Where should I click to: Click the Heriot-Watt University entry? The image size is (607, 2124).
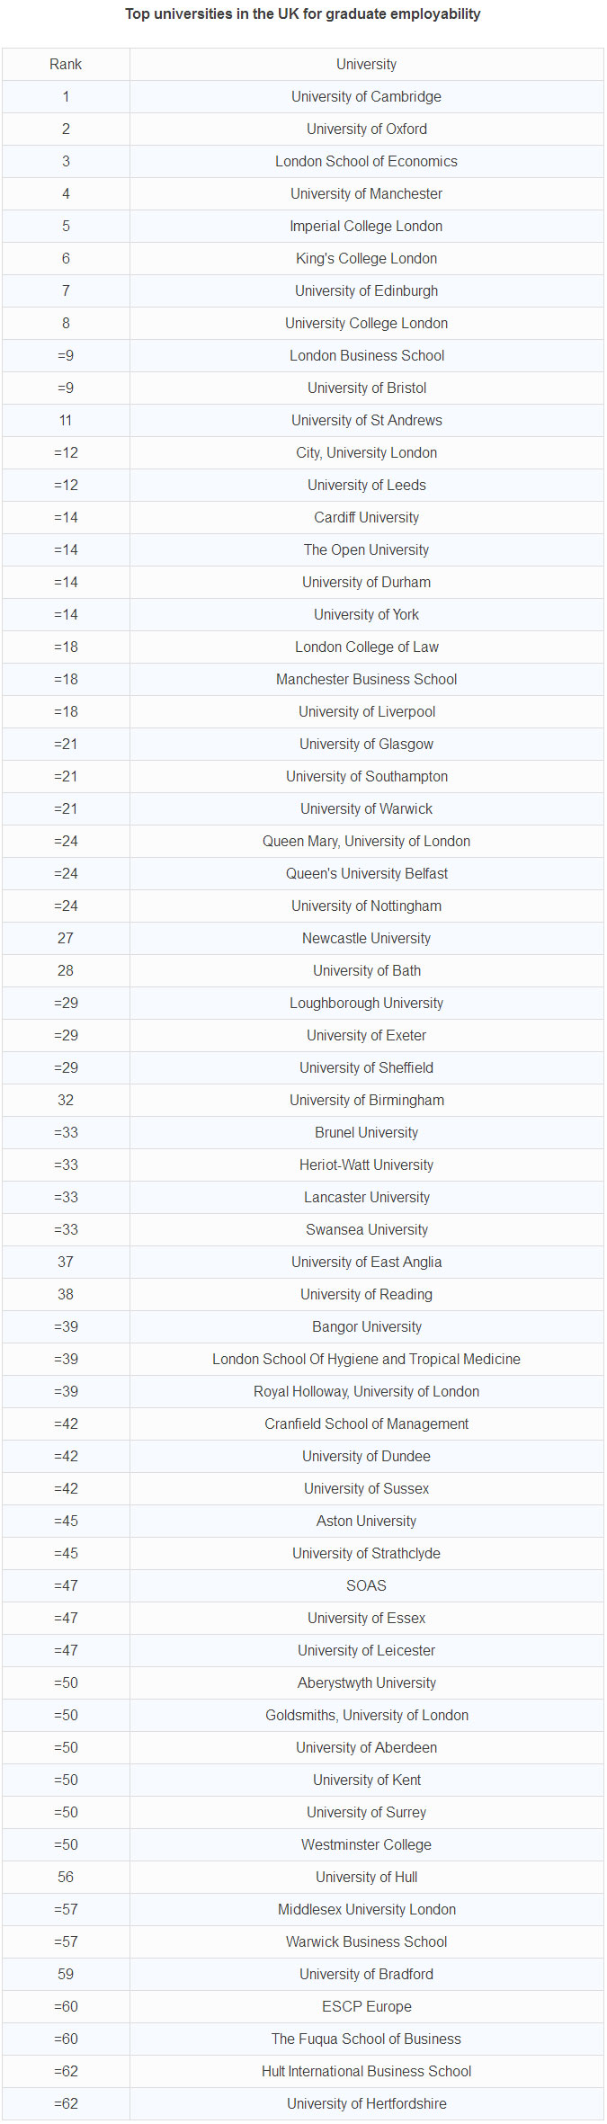coord(366,1165)
